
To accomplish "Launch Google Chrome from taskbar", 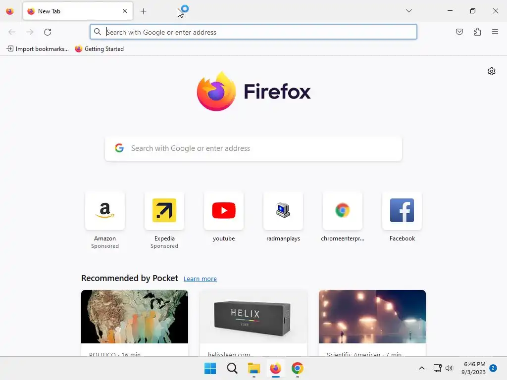I will 298,368.
